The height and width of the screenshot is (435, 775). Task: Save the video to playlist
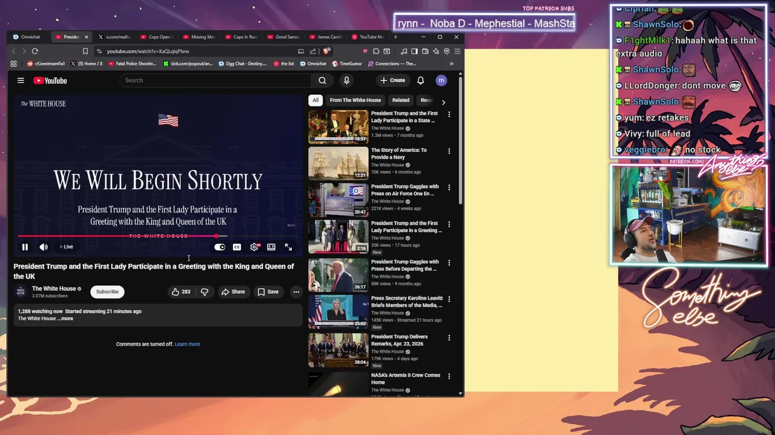[268, 292]
